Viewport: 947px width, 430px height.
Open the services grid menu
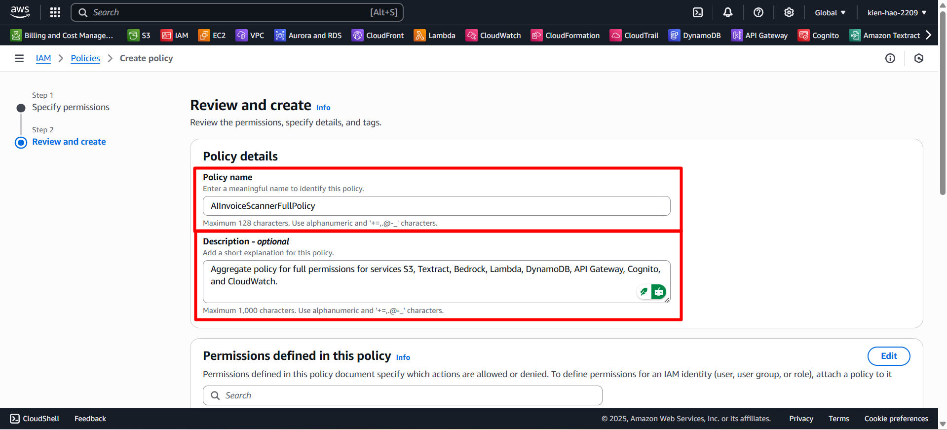tap(55, 12)
